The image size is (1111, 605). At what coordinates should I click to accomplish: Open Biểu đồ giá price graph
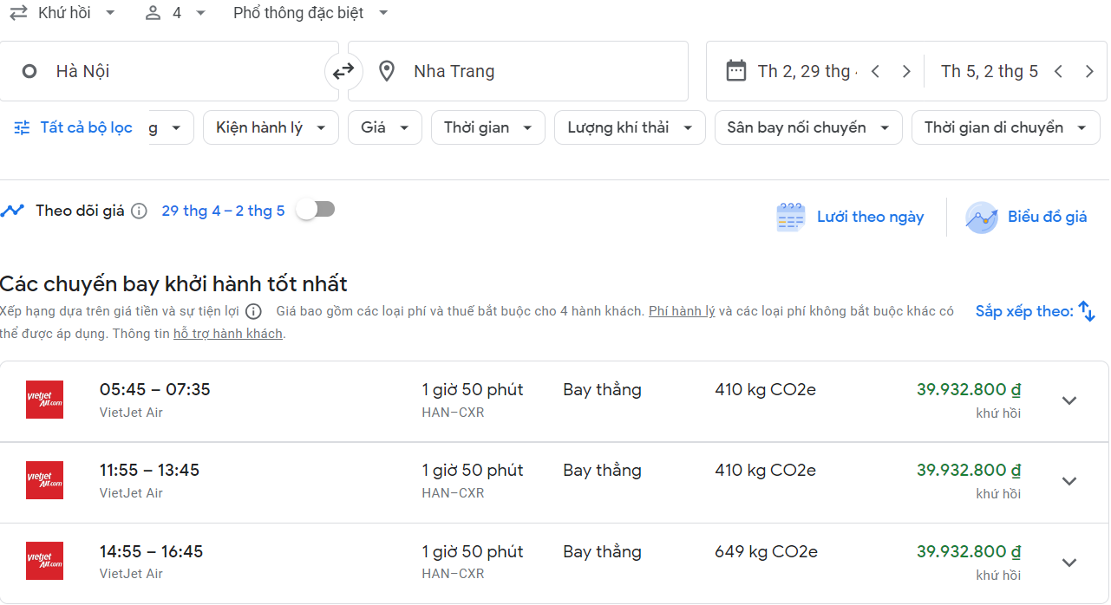pyautogui.click(x=1027, y=217)
